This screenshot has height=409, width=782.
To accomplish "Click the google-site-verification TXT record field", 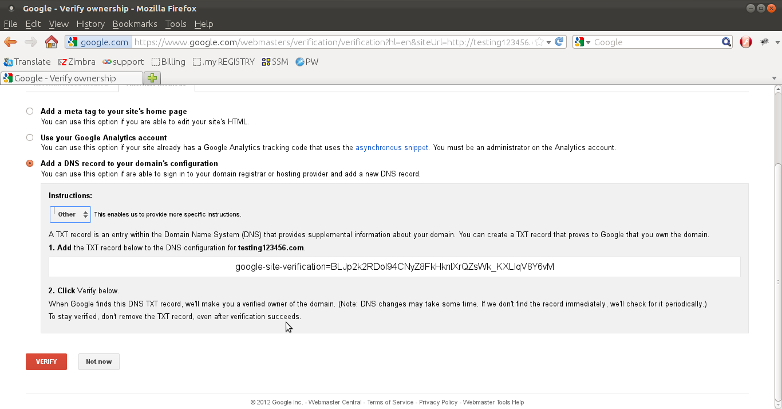I will pos(394,267).
